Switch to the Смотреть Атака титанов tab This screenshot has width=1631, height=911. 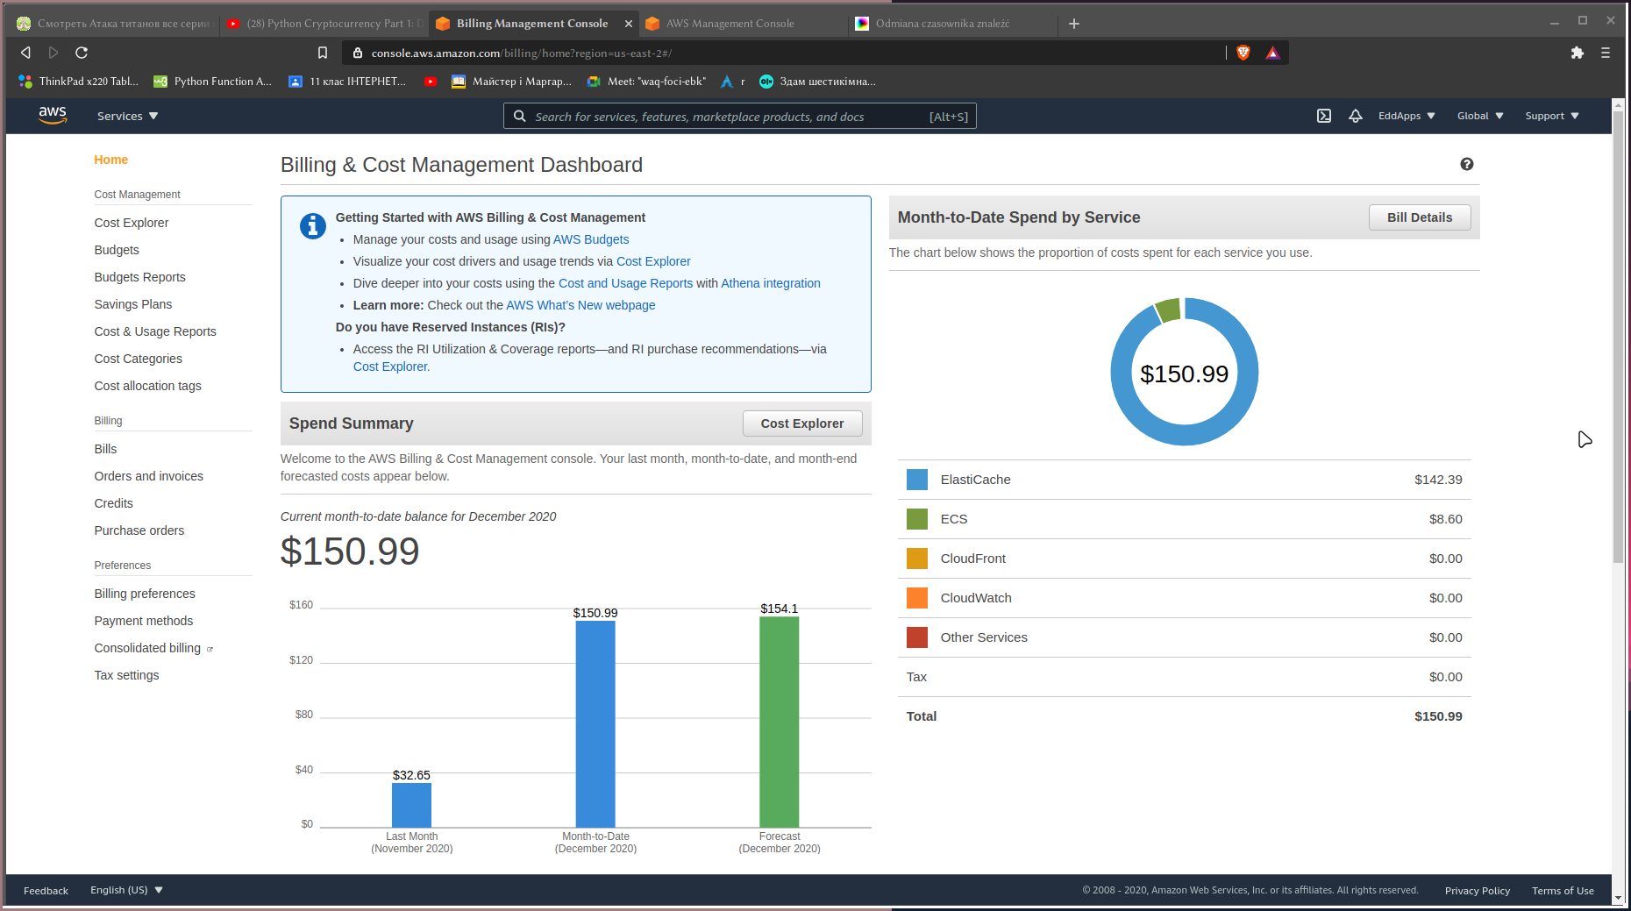pyautogui.click(x=114, y=24)
